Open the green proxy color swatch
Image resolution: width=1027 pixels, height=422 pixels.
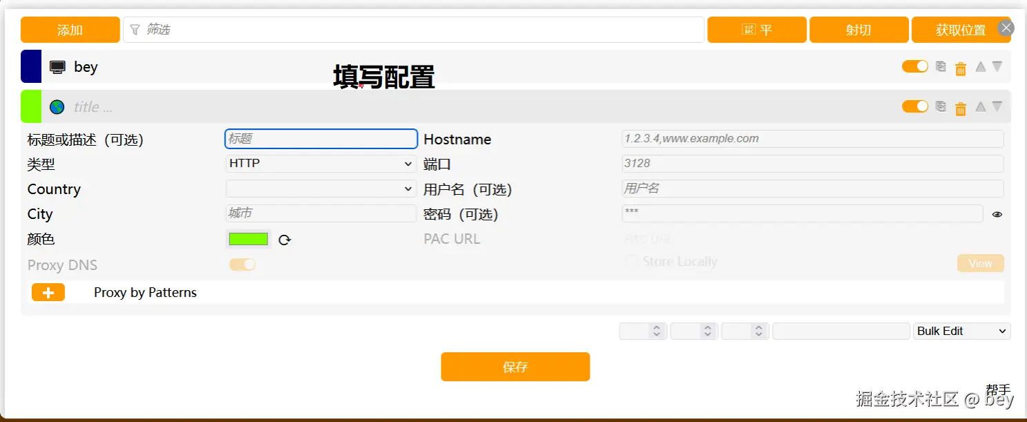click(x=247, y=238)
